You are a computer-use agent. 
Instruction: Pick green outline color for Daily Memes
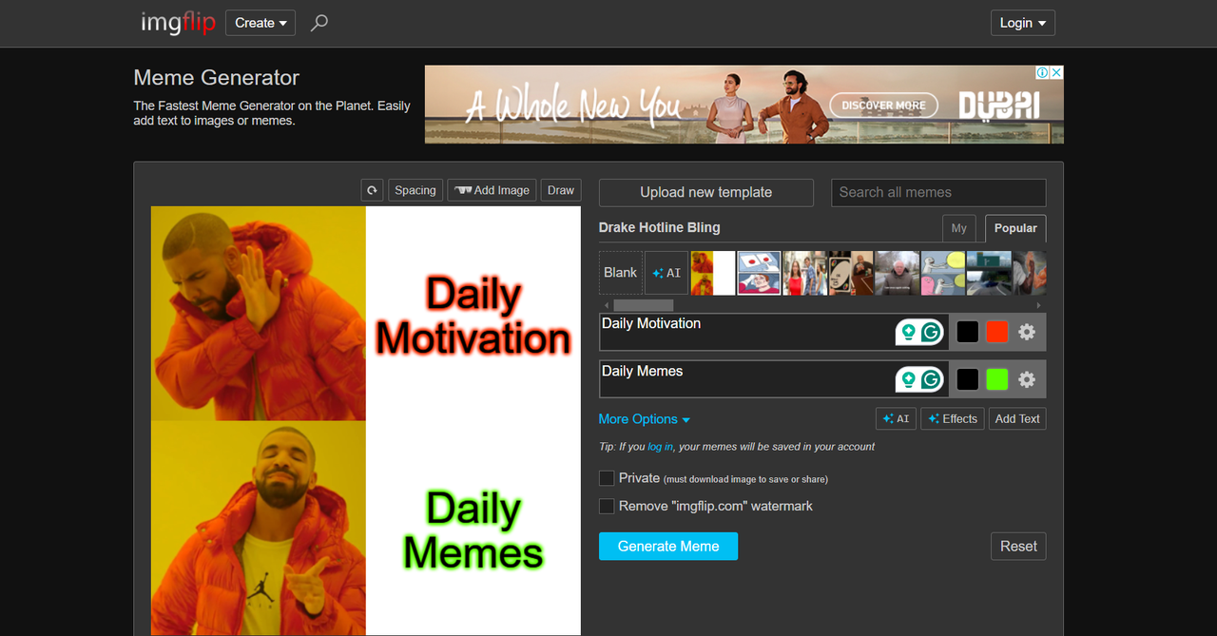click(x=996, y=379)
